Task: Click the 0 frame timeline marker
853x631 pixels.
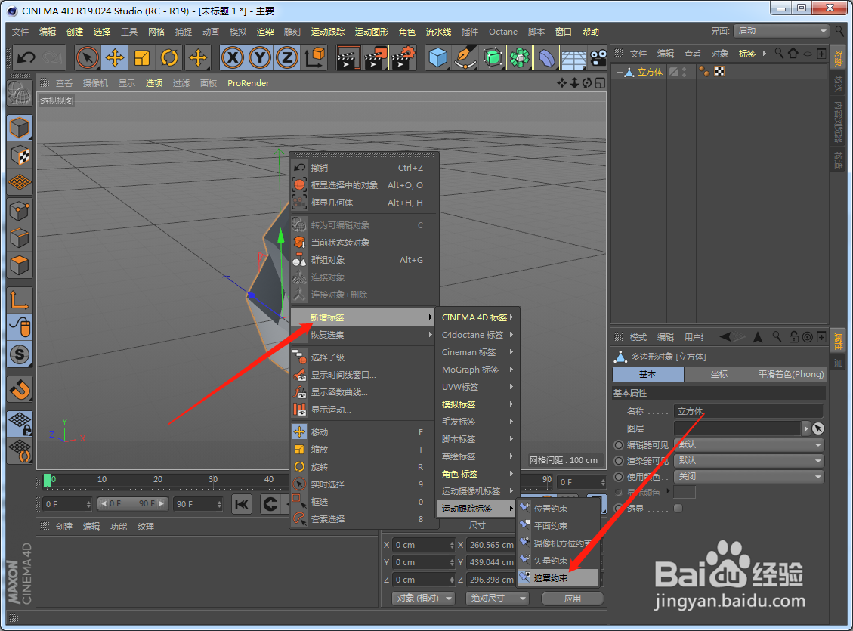Action: [x=48, y=480]
